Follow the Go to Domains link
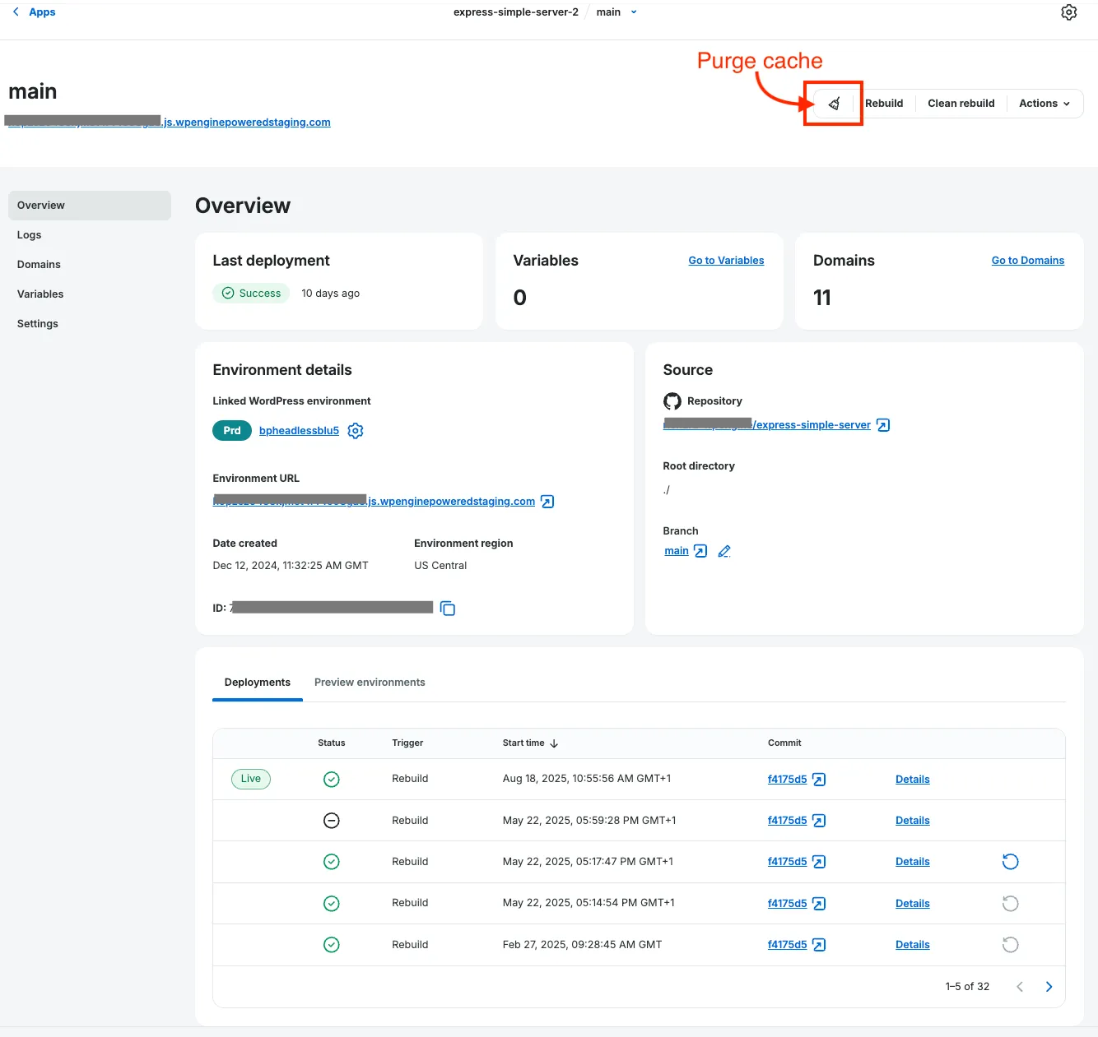The width and height of the screenshot is (1098, 1037). coord(1027,260)
